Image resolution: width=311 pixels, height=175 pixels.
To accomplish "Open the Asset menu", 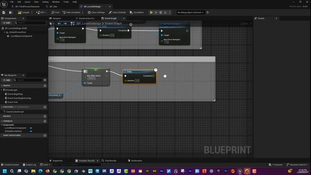I will pos(27,2).
